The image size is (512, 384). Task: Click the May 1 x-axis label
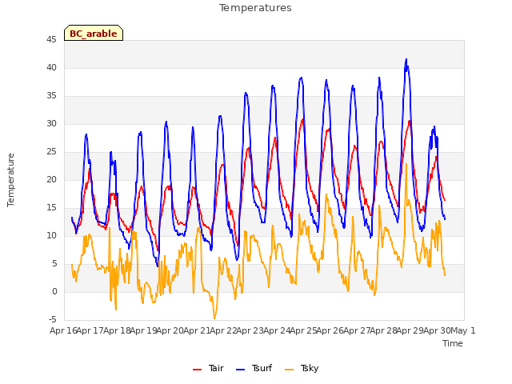click(x=463, y=330)
